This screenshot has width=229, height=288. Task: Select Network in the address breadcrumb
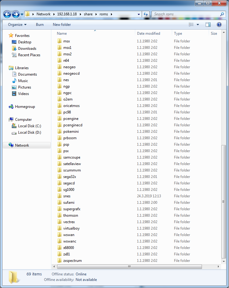point(43,14)
